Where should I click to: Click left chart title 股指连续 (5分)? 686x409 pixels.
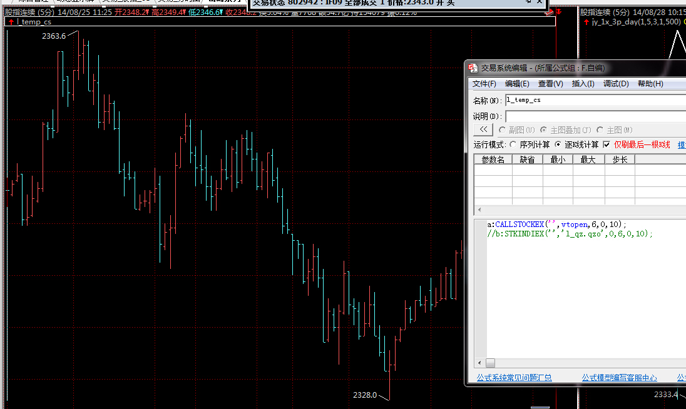29,13
